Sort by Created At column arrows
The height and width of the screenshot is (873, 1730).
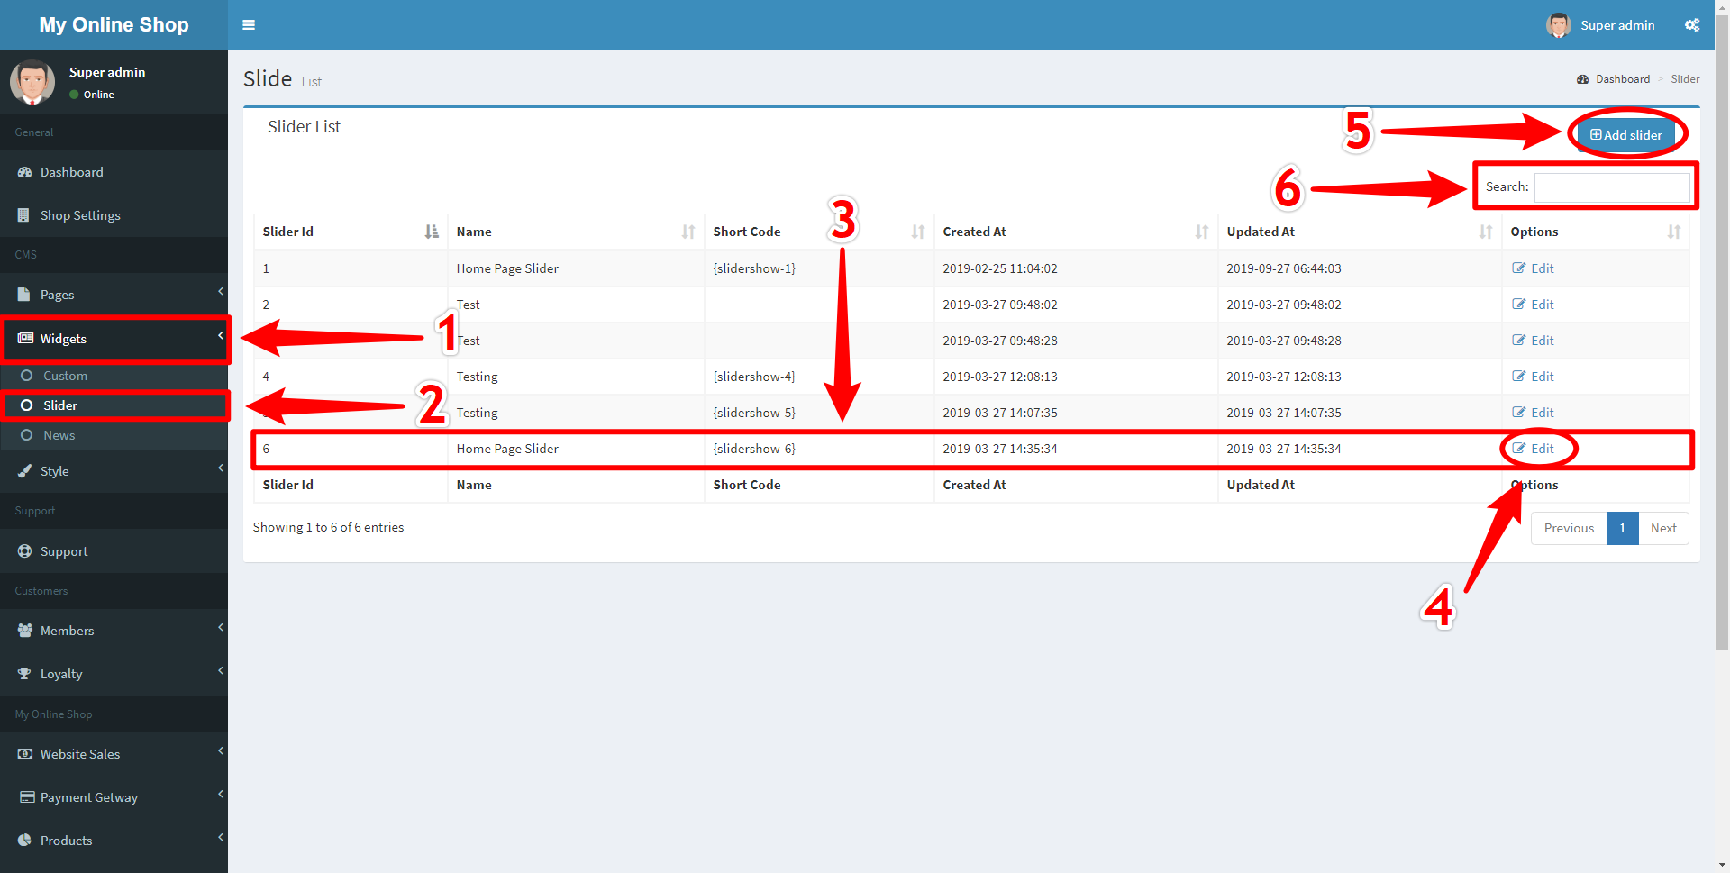(1201, 232)
